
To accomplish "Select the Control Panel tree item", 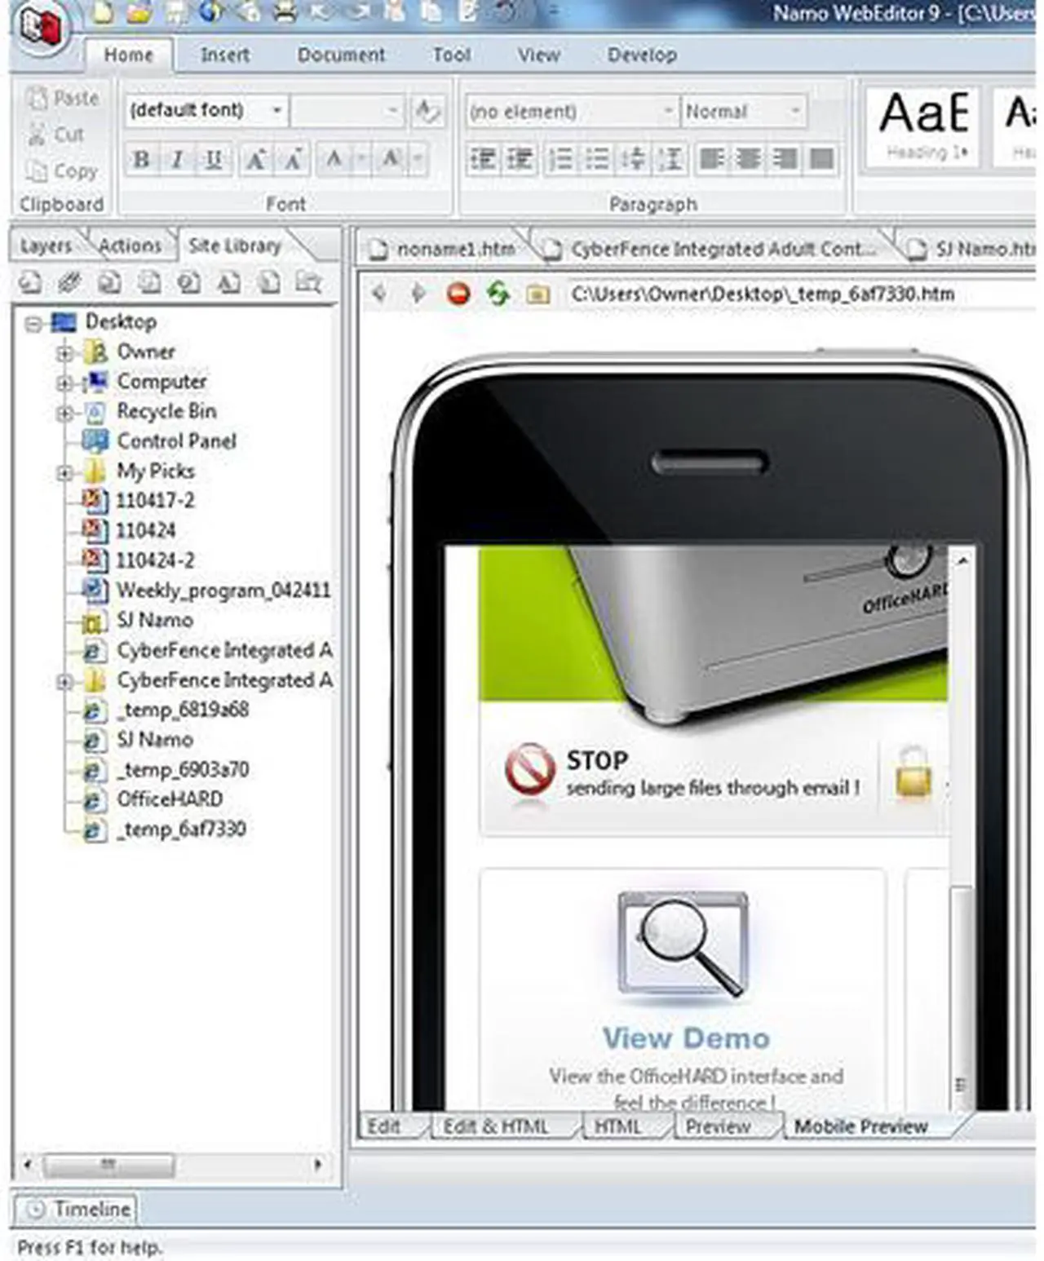I will point(160,442).
